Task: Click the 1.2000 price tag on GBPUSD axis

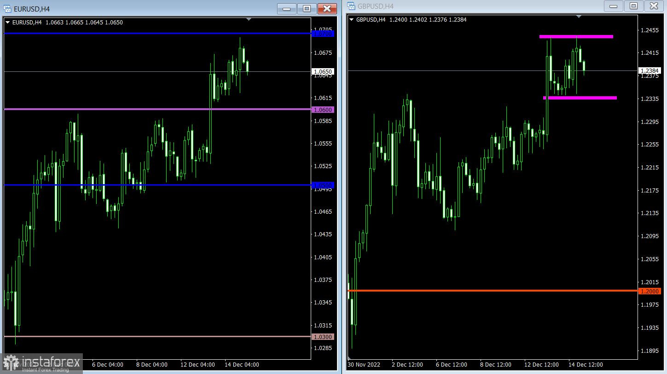Action: tap(650, 291)
